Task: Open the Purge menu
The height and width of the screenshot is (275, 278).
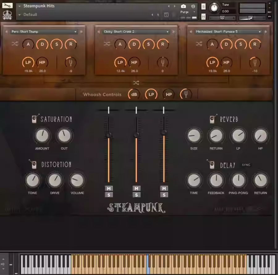Action: point(186,12)
